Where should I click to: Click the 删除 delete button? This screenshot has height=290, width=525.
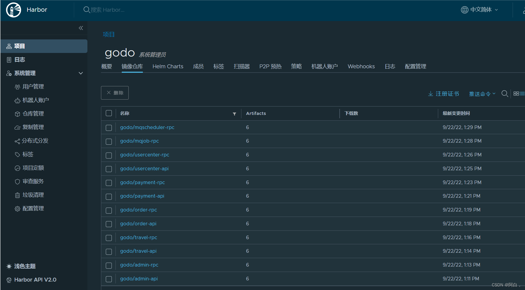(115, 93)
